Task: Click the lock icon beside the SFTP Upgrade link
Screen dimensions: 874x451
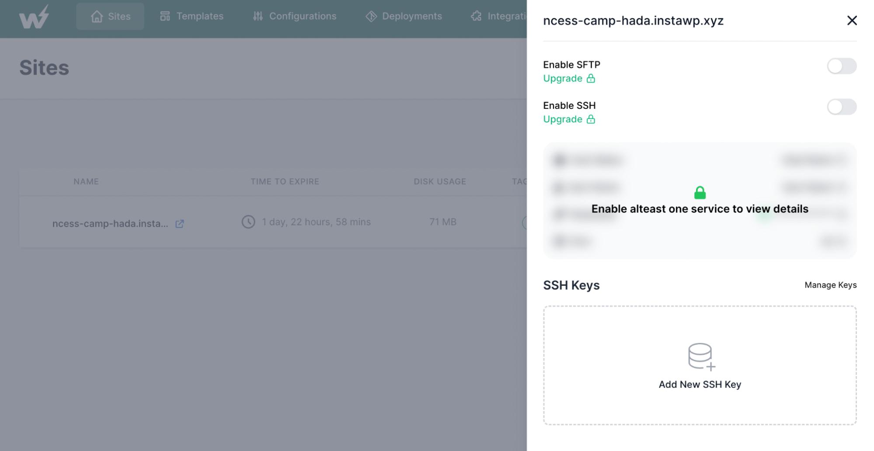Action: 591,78
